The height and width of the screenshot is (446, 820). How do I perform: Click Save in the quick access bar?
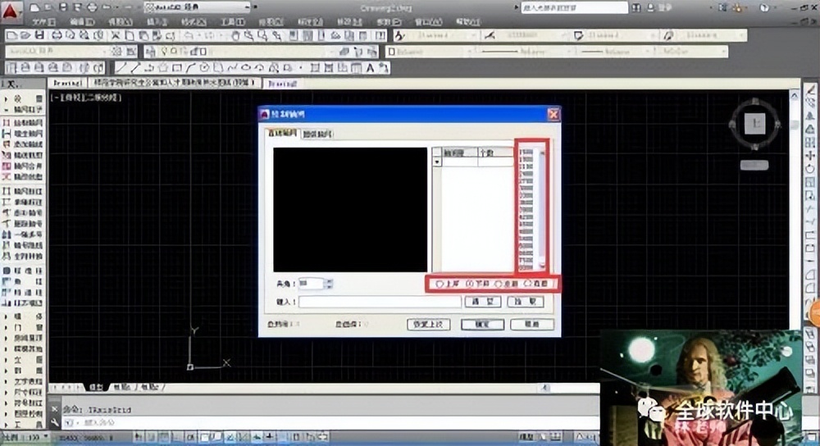[63, 7]
